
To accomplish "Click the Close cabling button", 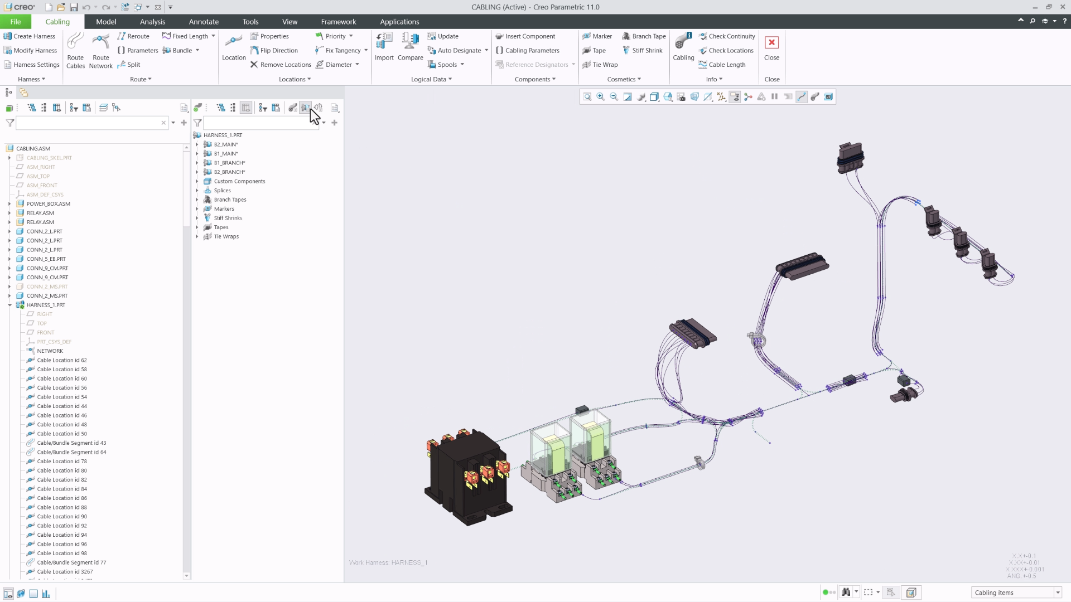I will [x=771, y=48].
